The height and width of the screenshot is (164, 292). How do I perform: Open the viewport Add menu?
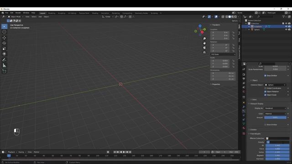click(40, 17)
